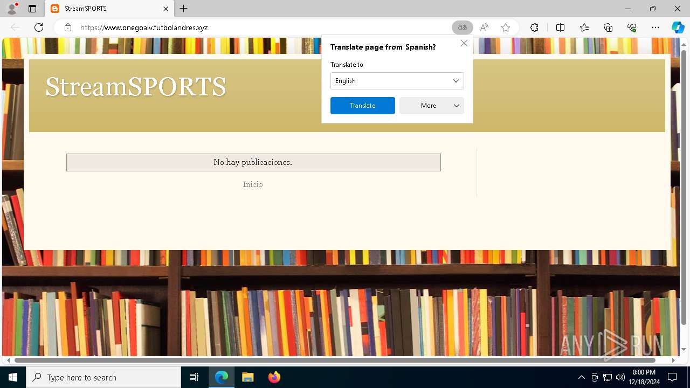Open the volume speaker icon
This screenshot has height=388, width=690.
[620, 377]
